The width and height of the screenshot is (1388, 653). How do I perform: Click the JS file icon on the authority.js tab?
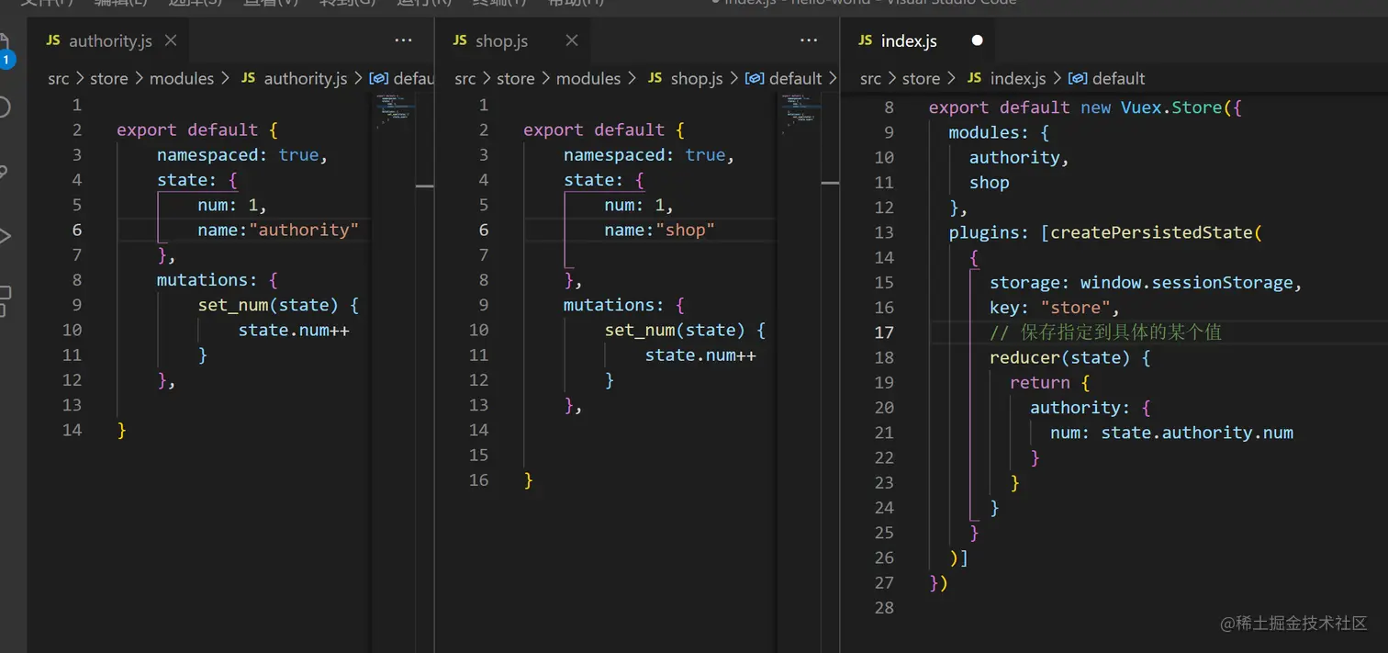[54, 40]
